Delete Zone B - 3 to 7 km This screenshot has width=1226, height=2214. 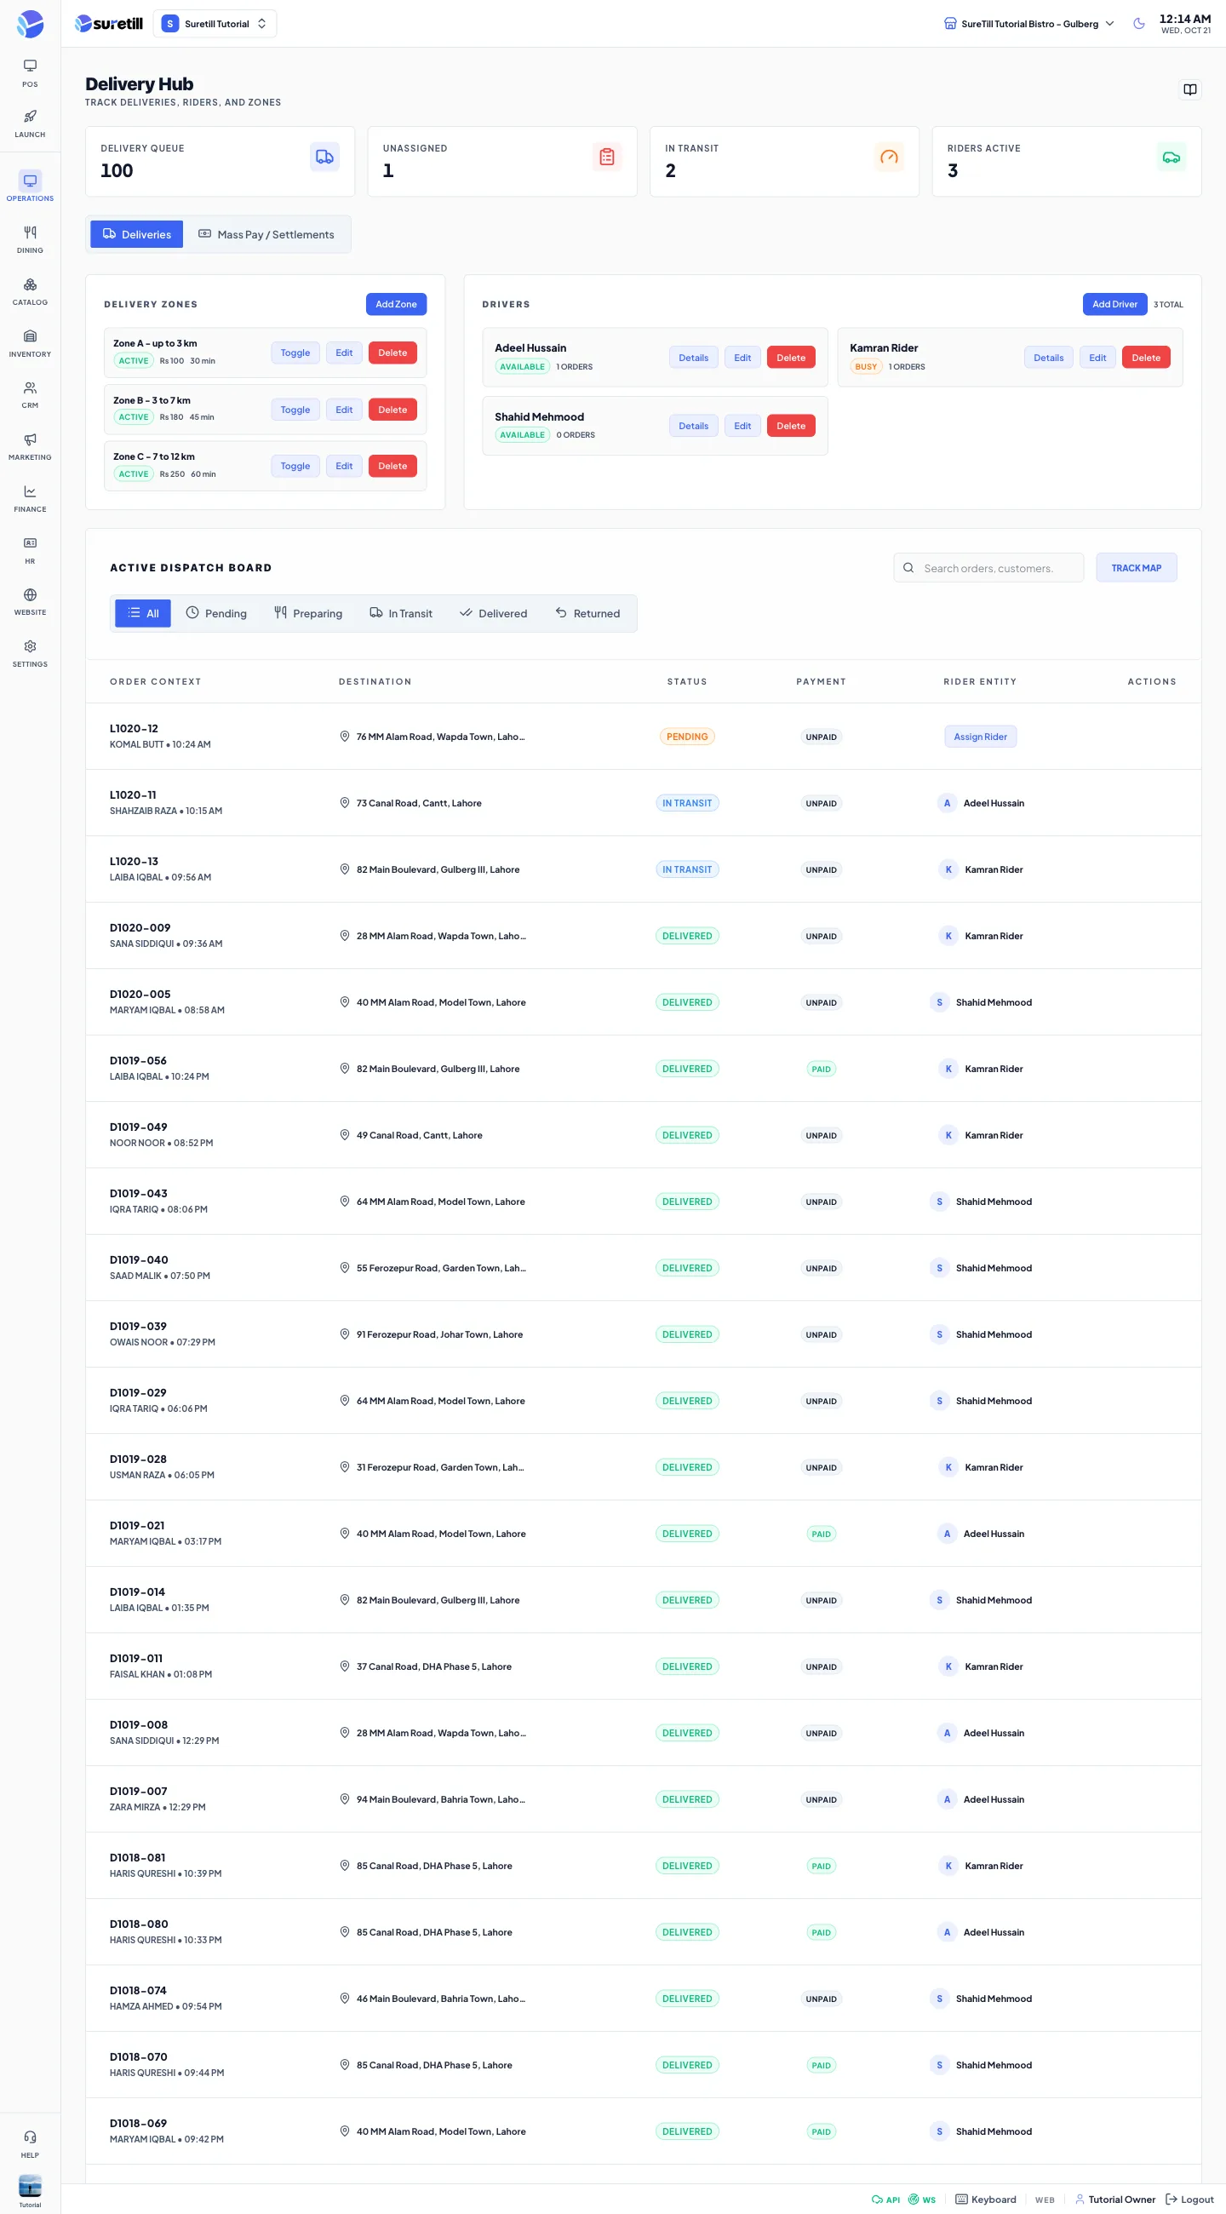pos(392,410)
